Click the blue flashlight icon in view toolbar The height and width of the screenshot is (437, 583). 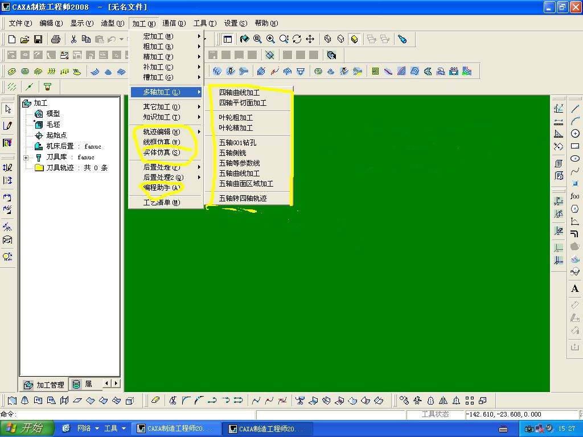403,39
